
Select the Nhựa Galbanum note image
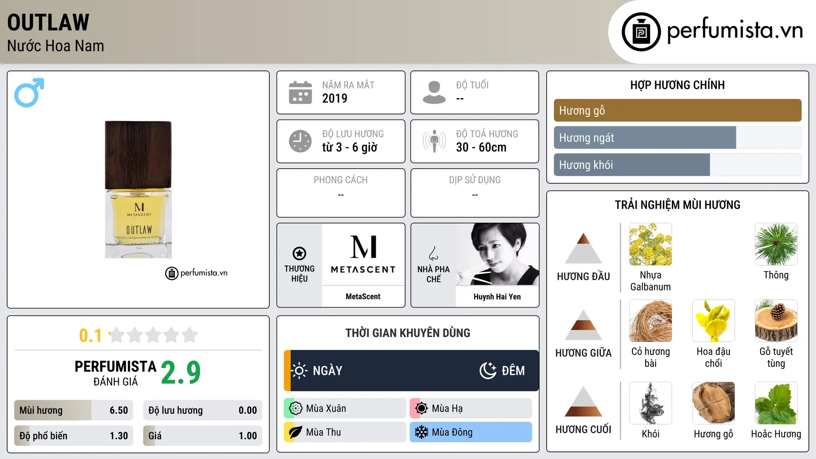click(x=651, y=244)
